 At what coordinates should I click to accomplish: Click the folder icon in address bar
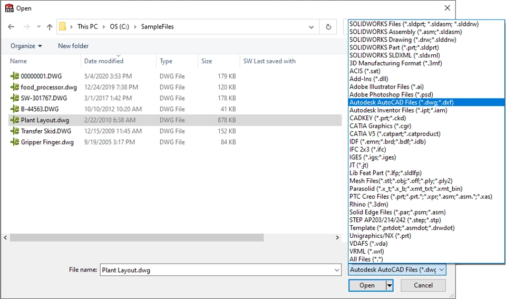coord(63,26)
